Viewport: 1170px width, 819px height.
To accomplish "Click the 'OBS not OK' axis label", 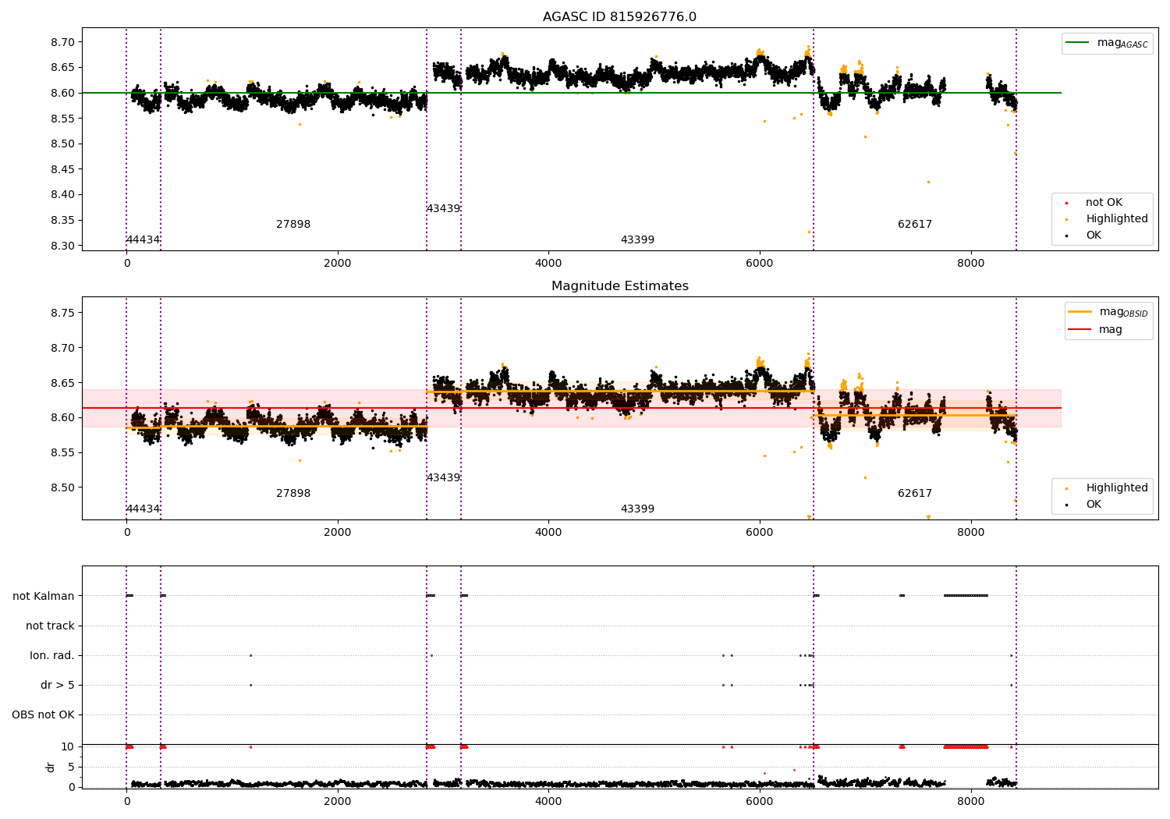I will tap(43, 715).
